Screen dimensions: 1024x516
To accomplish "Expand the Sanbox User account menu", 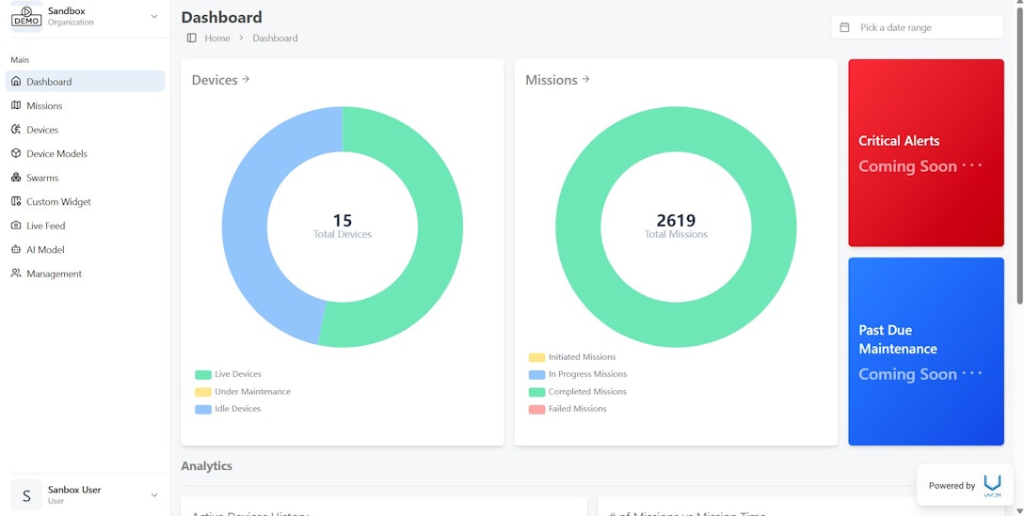I will click(x=154, y=494).
